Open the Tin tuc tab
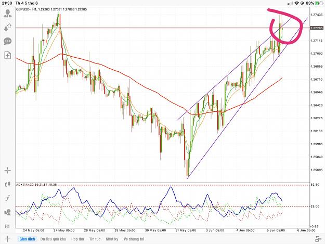The width and height of the screenshot is (325, 244). coord(95,239)
